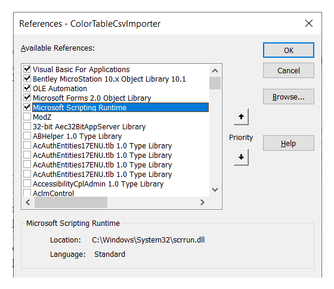The width and height of the screenshot is (334, 289).
Task: Move reference down with Priority down arrow
Action: click(x=241, y=157)
